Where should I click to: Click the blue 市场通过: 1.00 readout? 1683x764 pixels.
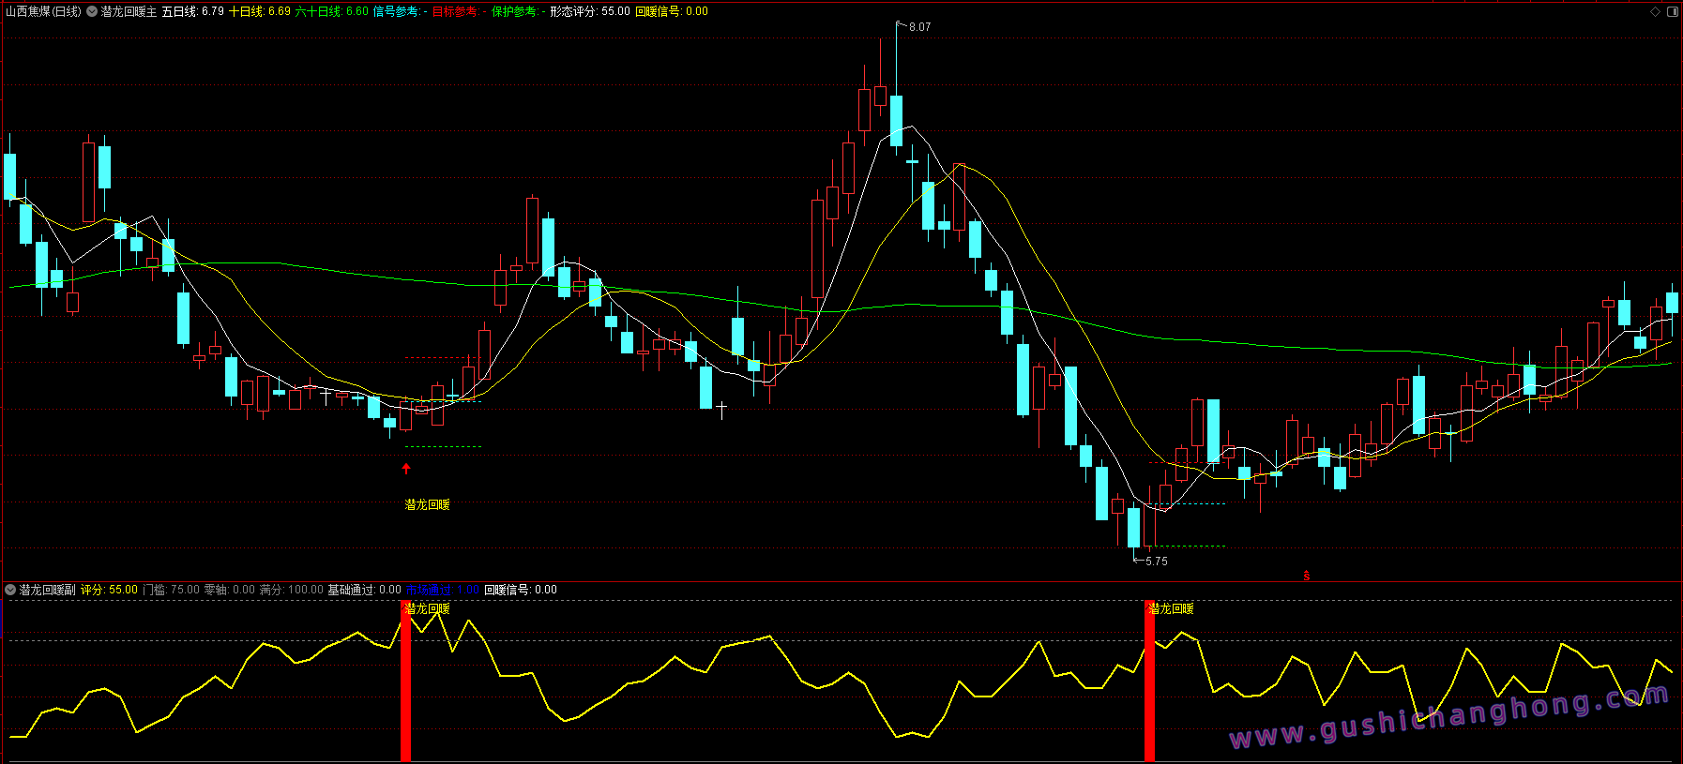point(443,590)
